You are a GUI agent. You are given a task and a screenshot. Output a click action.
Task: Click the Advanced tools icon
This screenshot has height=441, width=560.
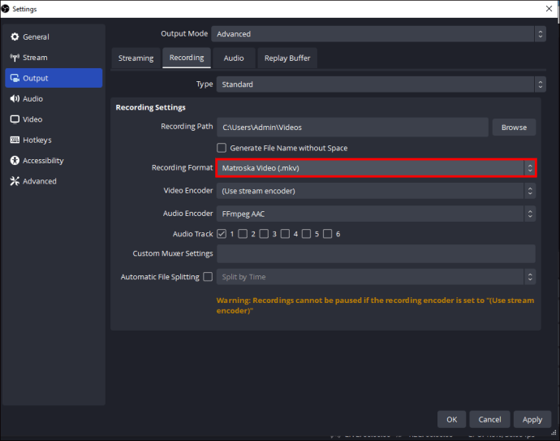tap(15, 181)
